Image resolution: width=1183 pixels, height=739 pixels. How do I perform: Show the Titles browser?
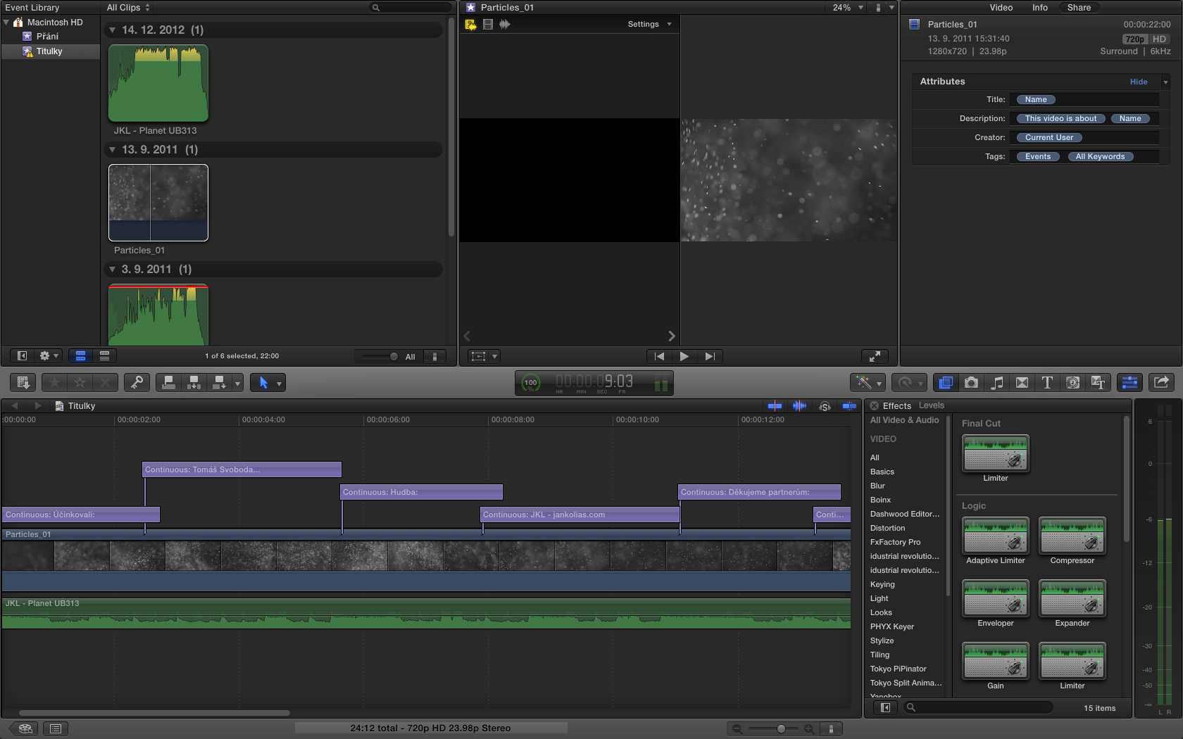tap(1047, 382)
